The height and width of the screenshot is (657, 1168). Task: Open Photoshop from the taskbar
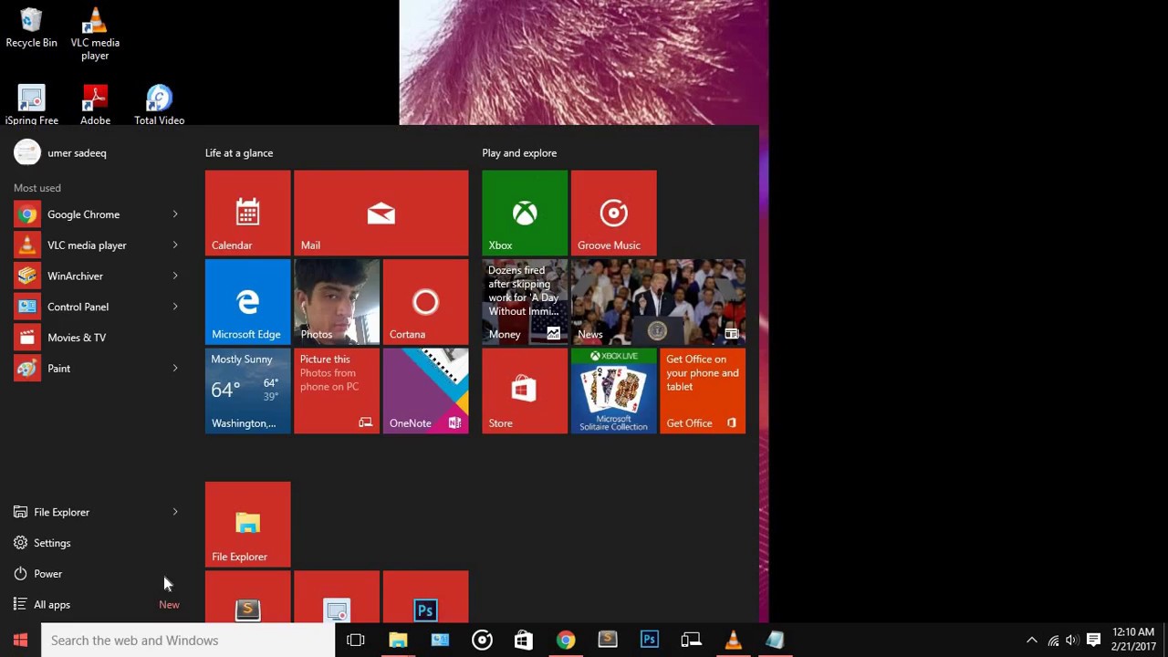tap(650, 641)
